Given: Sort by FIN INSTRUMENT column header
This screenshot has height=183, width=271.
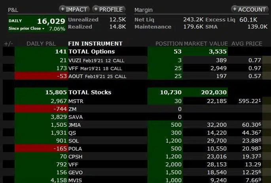Looking at the screenshot, I should [95, 44].
